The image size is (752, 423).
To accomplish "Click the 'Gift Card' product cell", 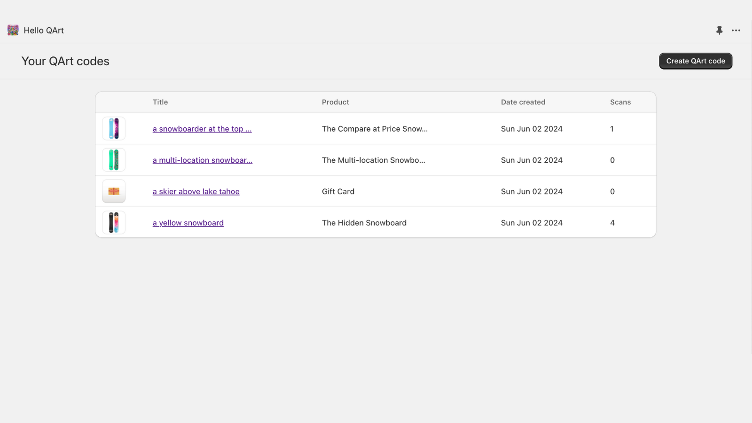I will pyautogui.click(x=338, y=191).
